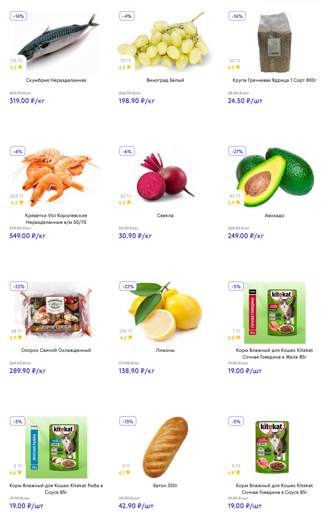Open the bread loaf product image
Viewport: 329px width, 523px height.
click(165, 447)
